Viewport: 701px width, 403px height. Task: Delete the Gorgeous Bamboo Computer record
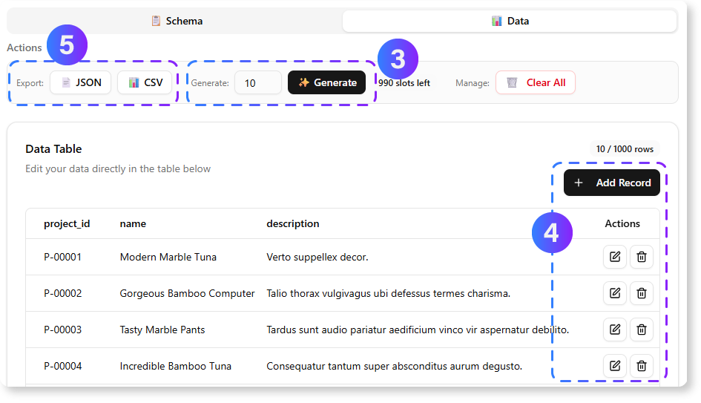(642, 293)
